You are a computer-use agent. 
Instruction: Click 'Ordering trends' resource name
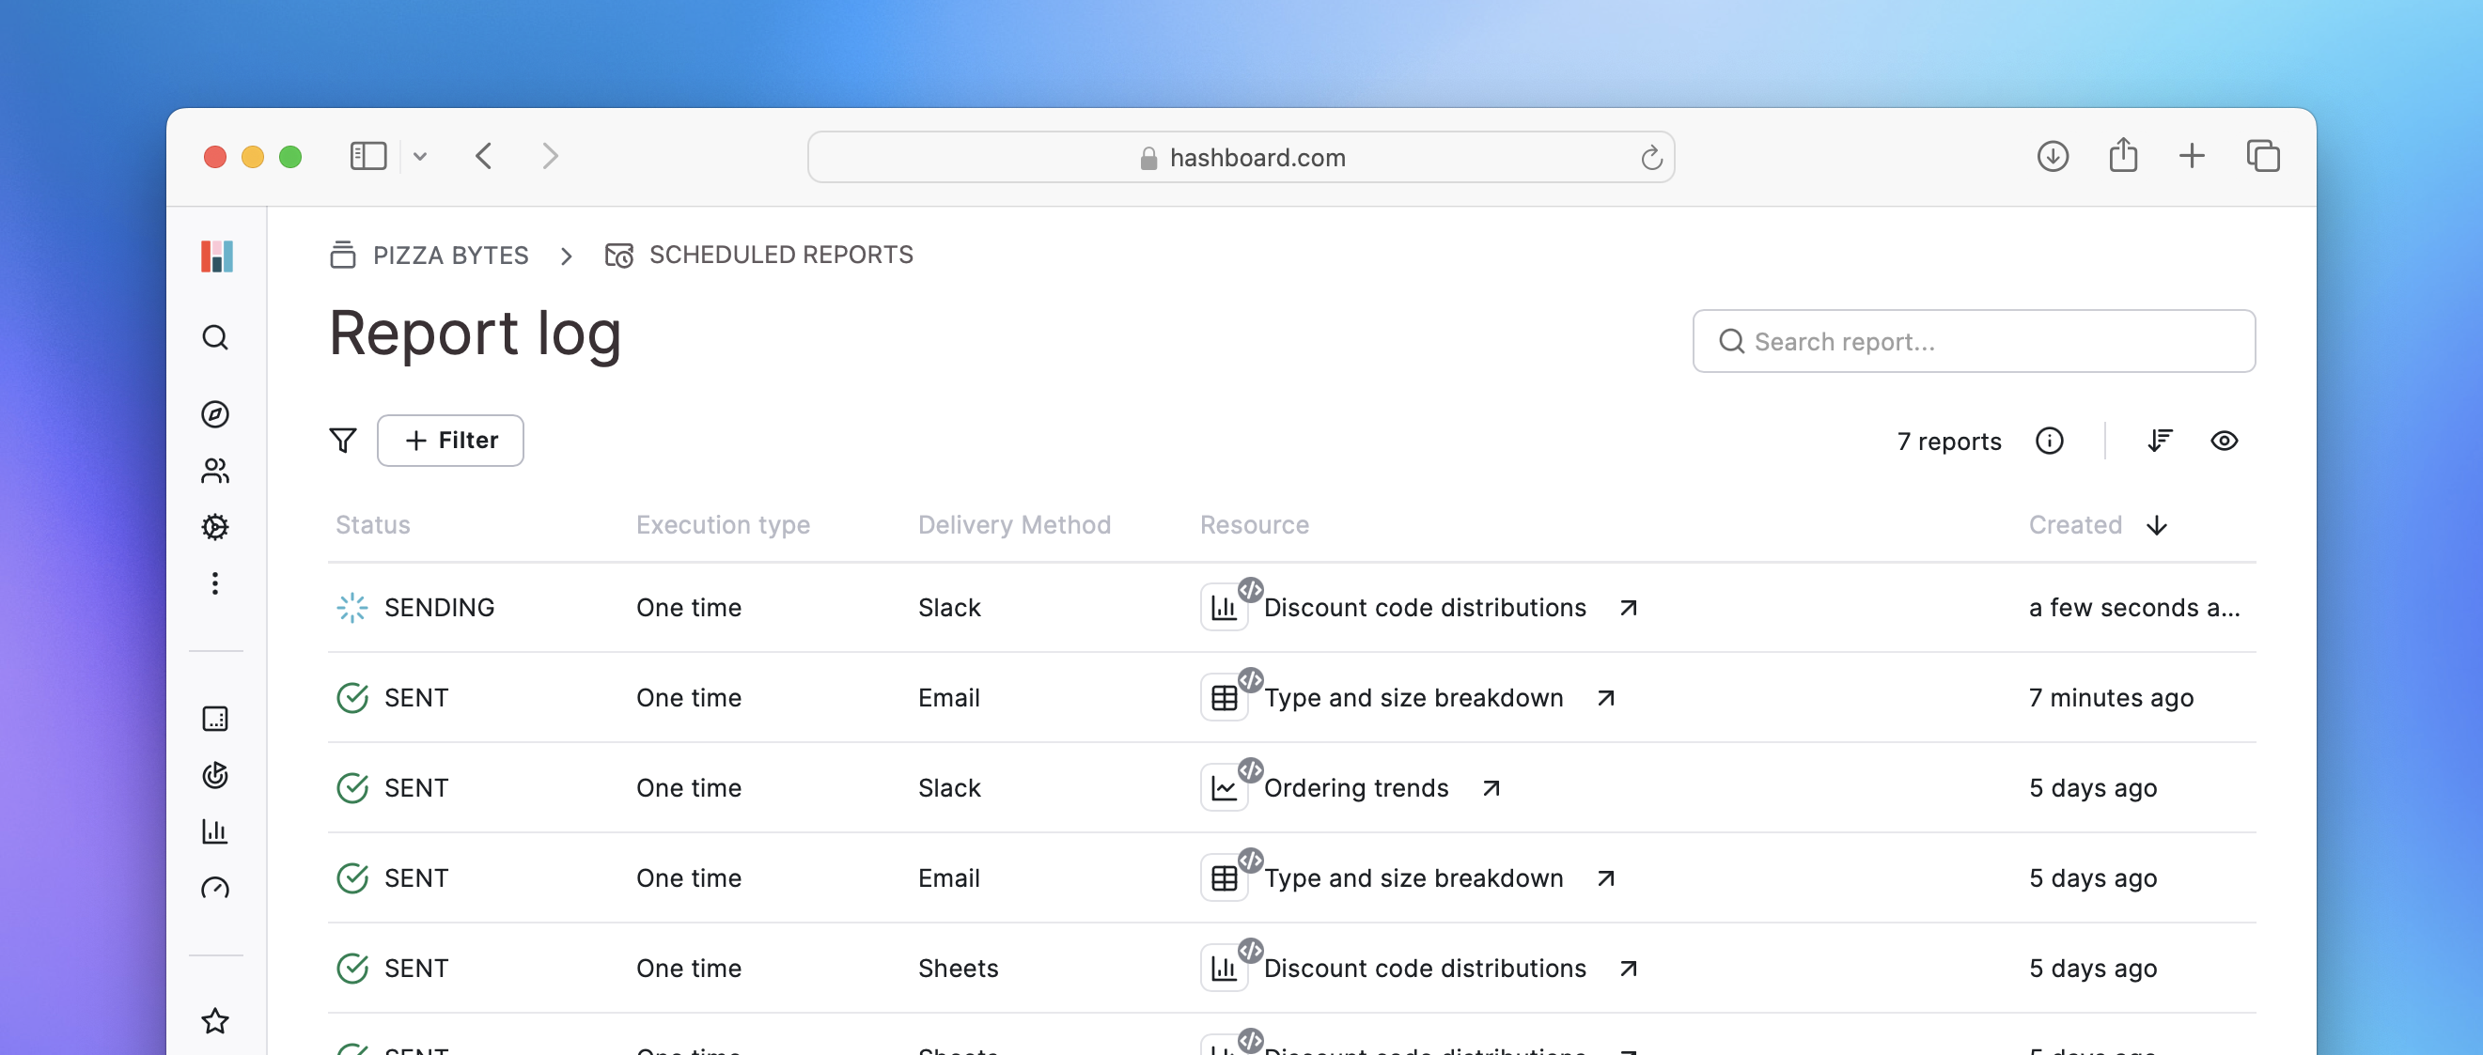(1356, 788)
